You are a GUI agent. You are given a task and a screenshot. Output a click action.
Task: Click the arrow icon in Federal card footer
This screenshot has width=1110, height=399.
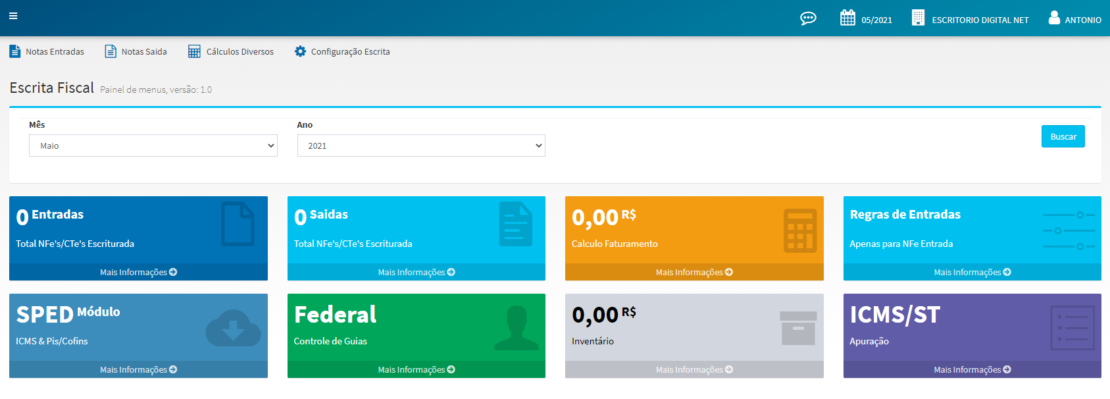(451, 369)
